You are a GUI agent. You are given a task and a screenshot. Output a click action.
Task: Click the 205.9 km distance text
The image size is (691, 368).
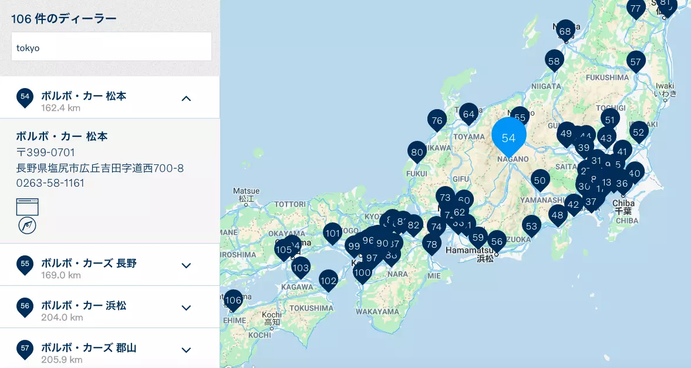(x=62, y=360)
